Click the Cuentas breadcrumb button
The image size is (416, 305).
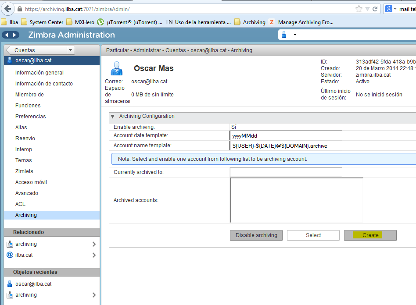tap(37, 50)
